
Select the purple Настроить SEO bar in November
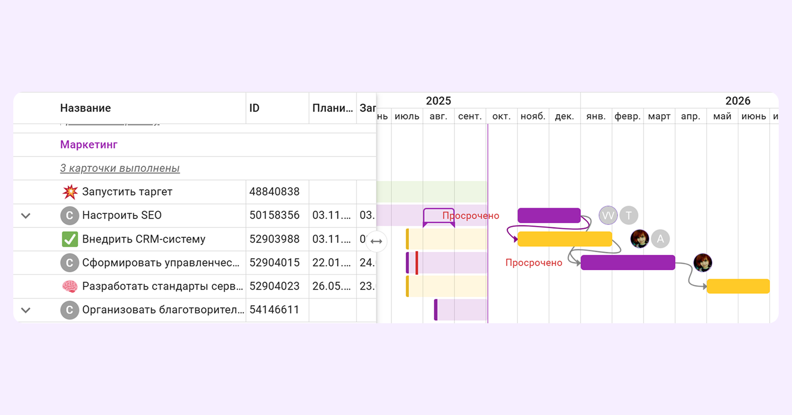coord(549,216)
